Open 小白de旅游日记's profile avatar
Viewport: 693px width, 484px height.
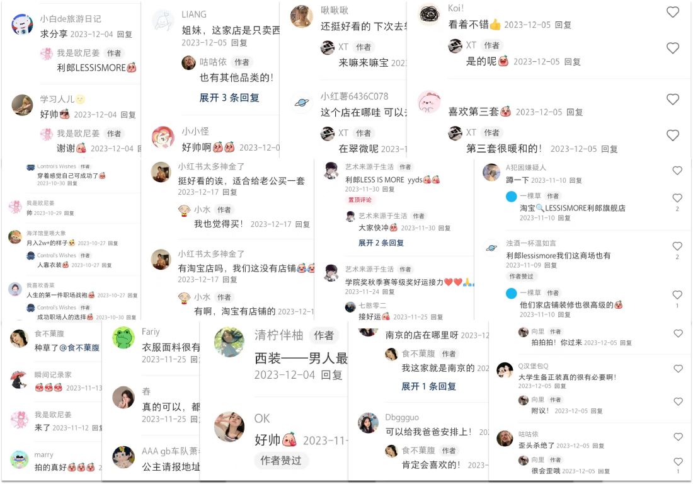tap(22, 25)
